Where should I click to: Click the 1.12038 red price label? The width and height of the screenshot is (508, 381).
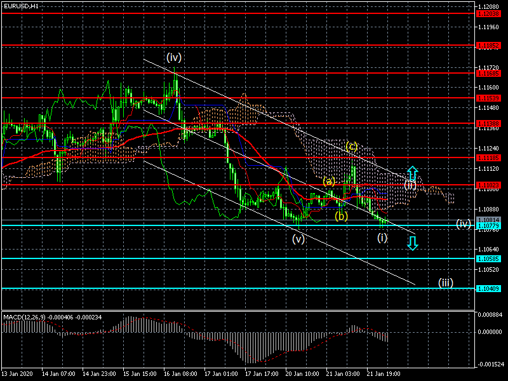[x=488, y=13]
